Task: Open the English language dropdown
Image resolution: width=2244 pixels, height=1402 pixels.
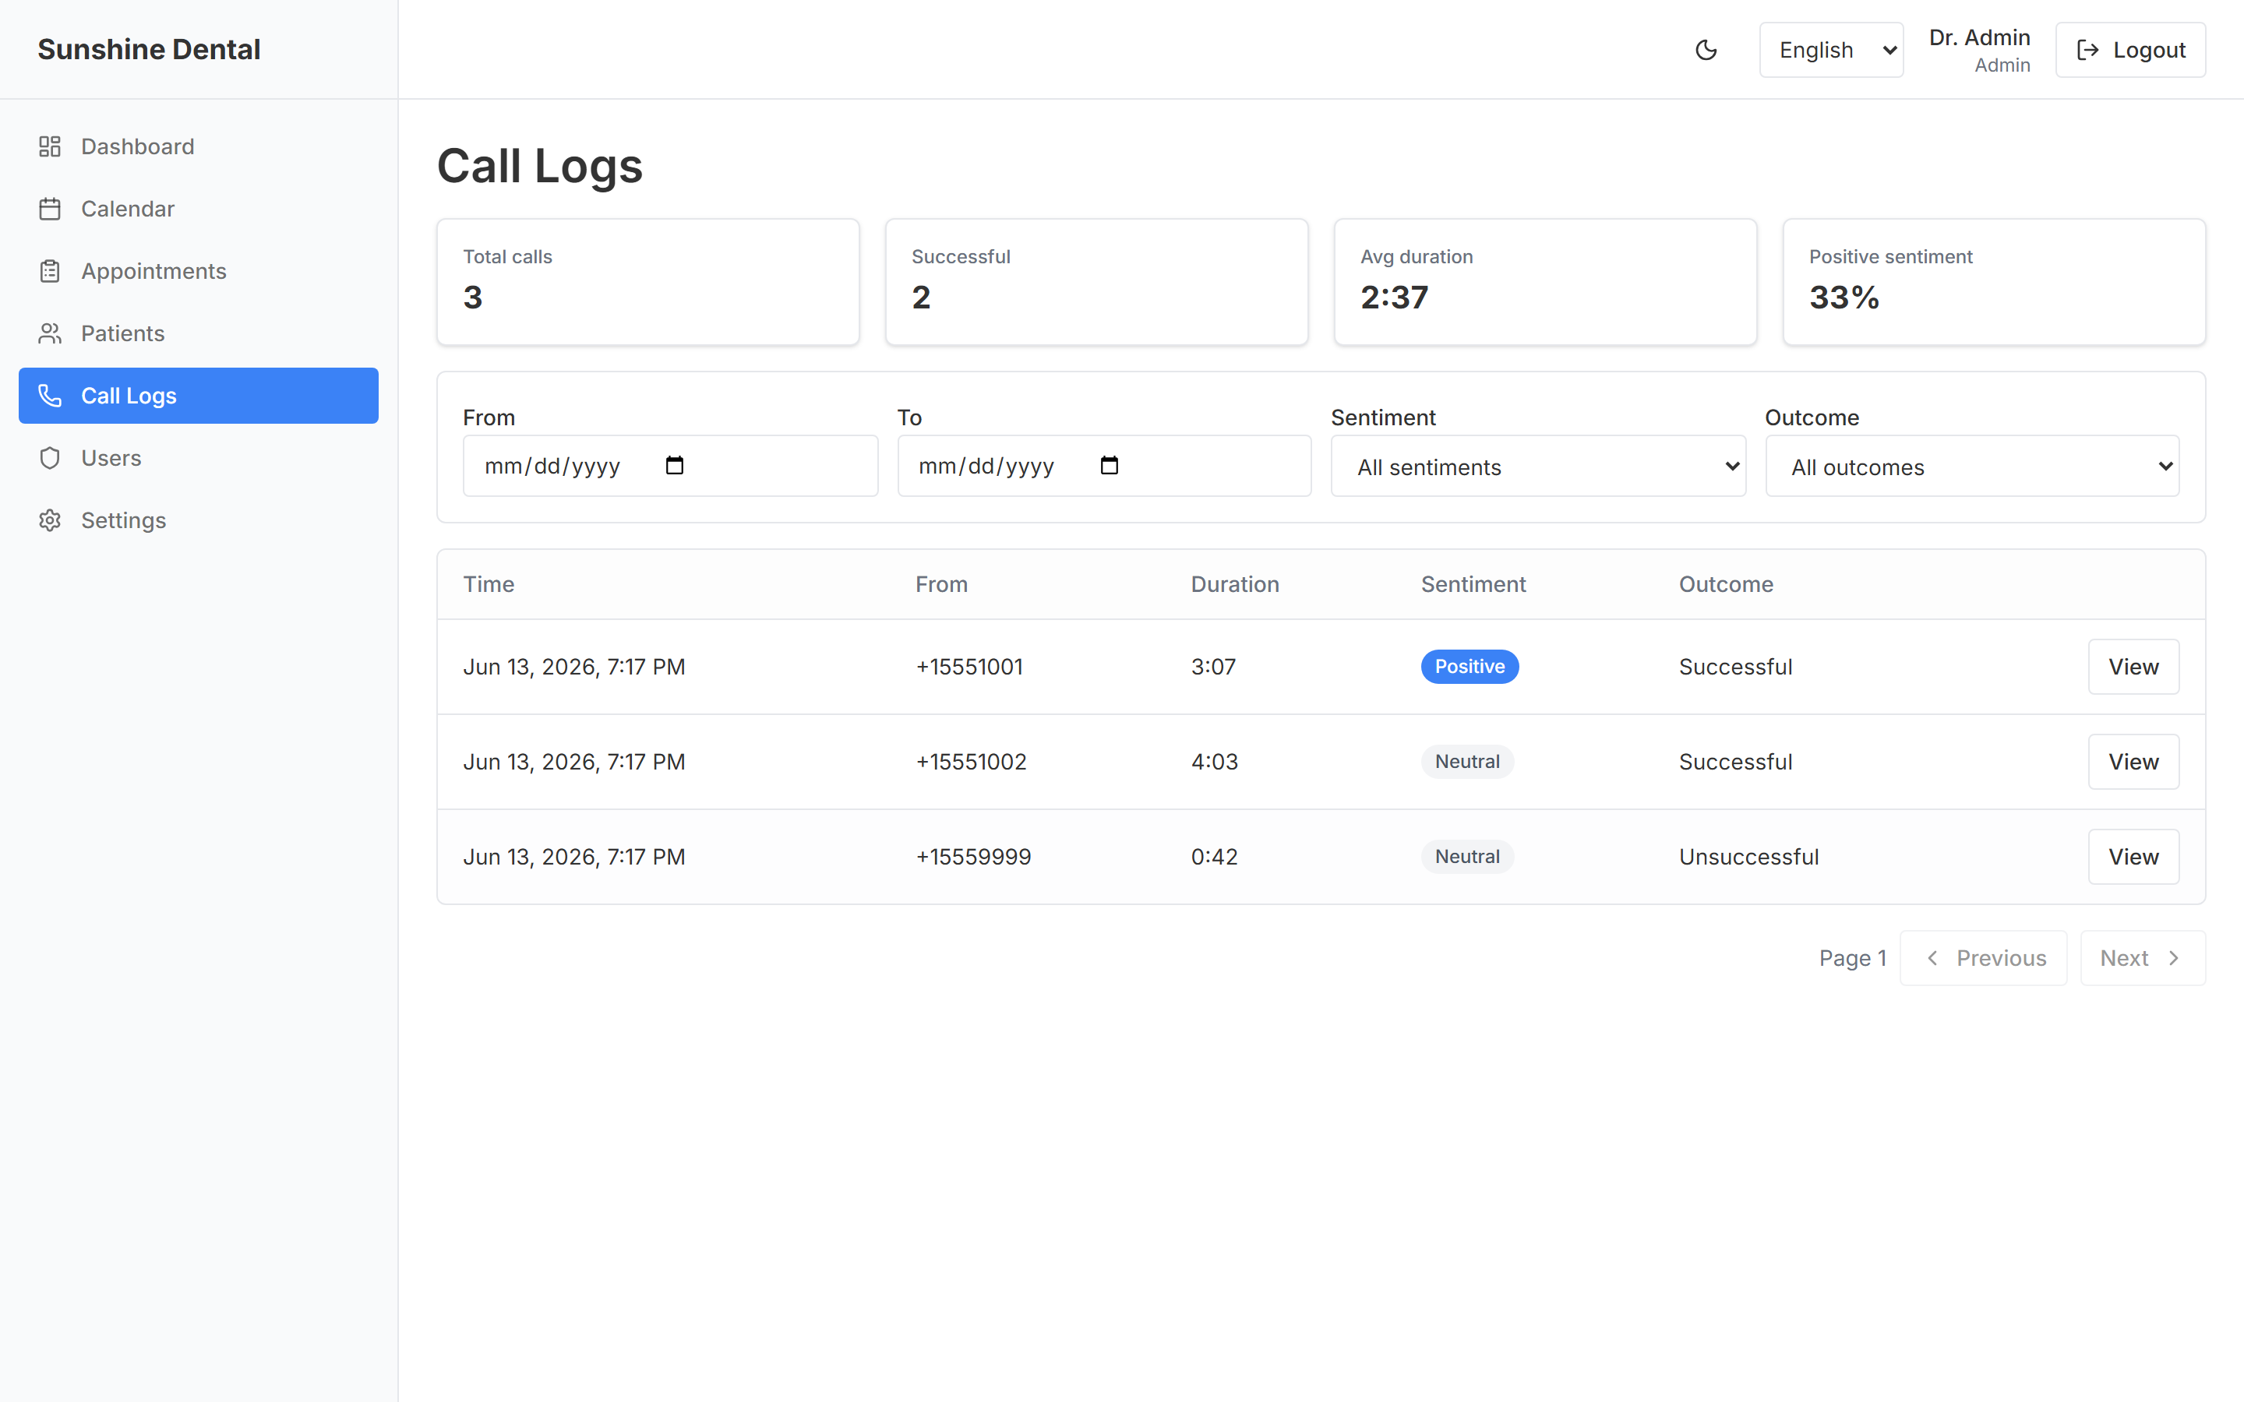Action: pyautogui.click(x=1831, y=50)
